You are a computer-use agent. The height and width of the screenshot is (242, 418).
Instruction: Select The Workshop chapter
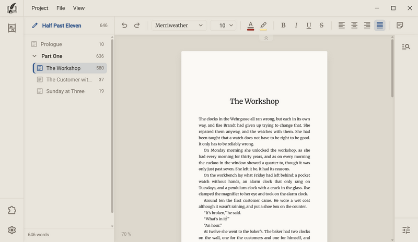point(70,68)
